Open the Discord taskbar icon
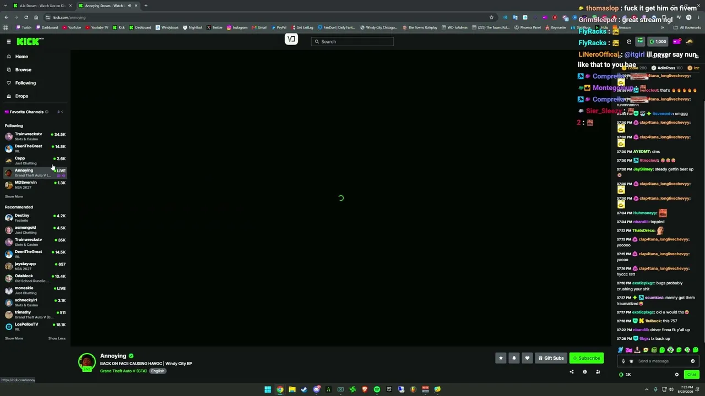 pyautogui.click(x=316, y=389)
